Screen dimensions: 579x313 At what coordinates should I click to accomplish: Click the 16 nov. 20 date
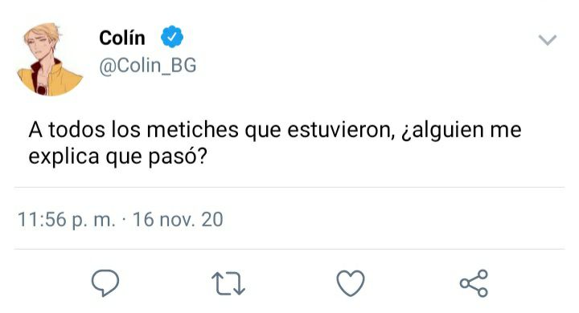point(178,219)
